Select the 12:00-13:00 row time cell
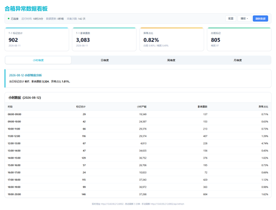This screenshot has height=210, width=276. pyautogui.click(x=14, y=143)
